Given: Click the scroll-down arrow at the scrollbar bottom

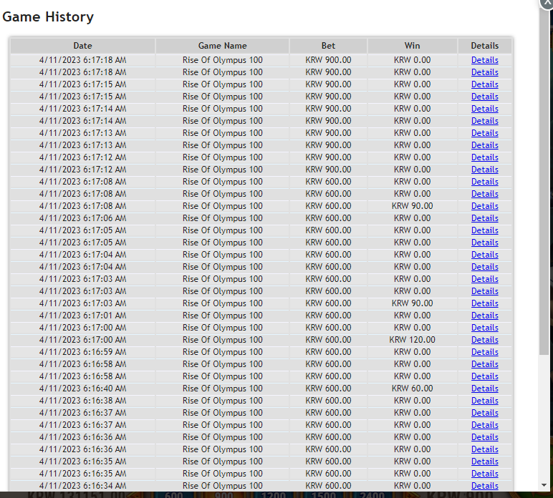Looking at the screenshot, I should coord(544,485).
